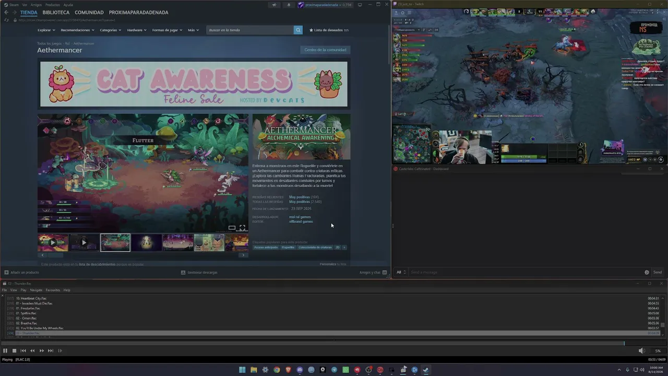
Task: Pause playback in the audio player
Action: coord(5,351)
